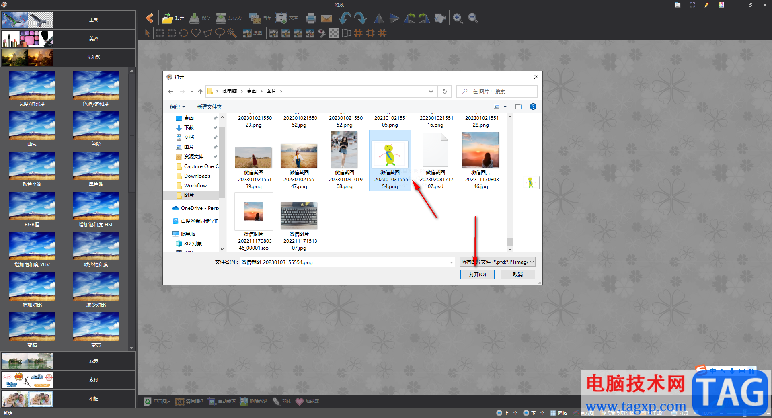Image resolution: width=772 pixels, height=418 pixels.
Task: Select the heart-shaped selection tool
Action: pos(196,33)
